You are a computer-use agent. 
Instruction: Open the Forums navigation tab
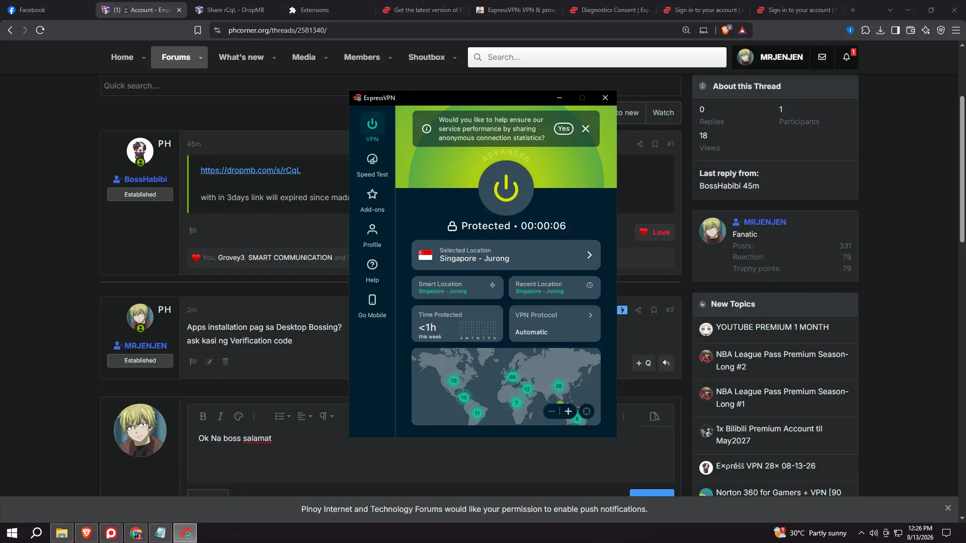point(176,57)
